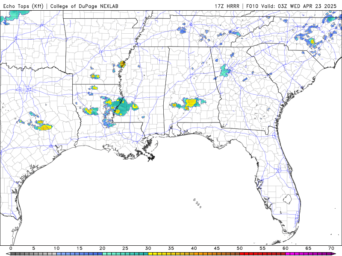This screenshot has height=256, width=342.
Task: Click the color bar label "10"
Action: click(57, 248)
